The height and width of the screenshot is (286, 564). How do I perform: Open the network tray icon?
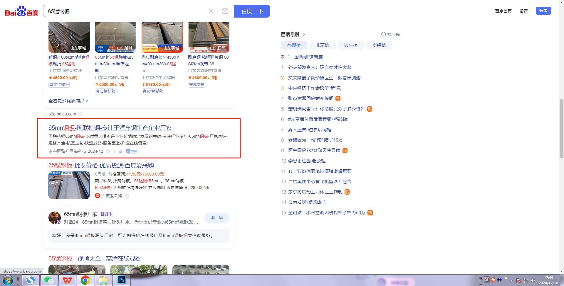(x=526, y=281)
